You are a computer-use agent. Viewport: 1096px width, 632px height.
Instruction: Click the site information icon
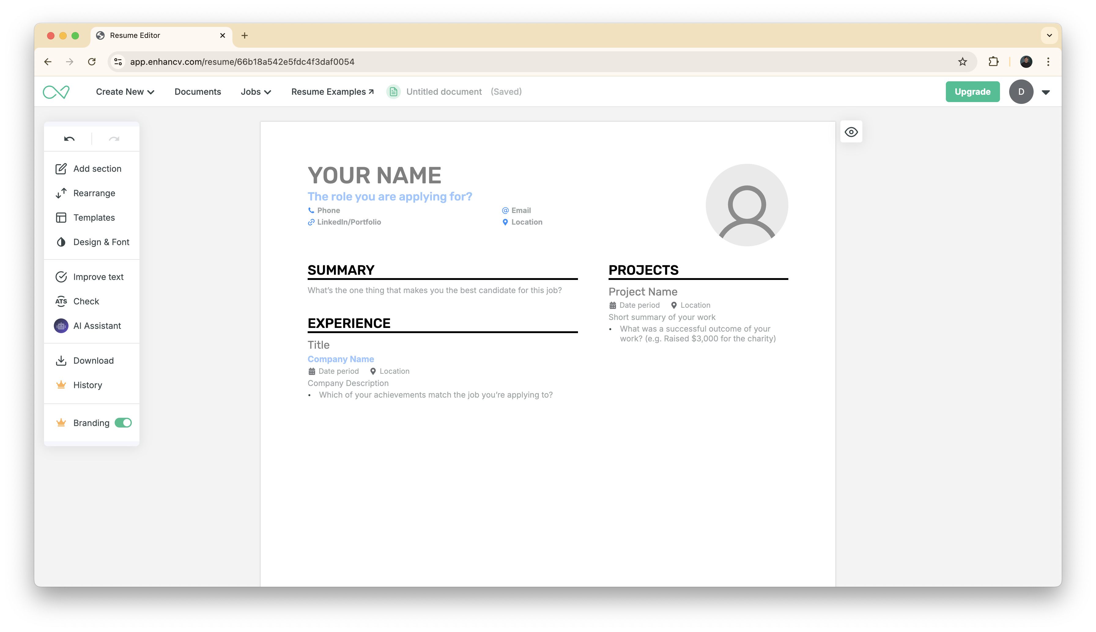coord(118,62)
